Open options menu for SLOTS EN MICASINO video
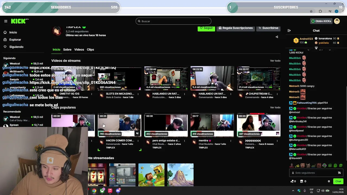347x195 pixels. click(x=138, y=94)
